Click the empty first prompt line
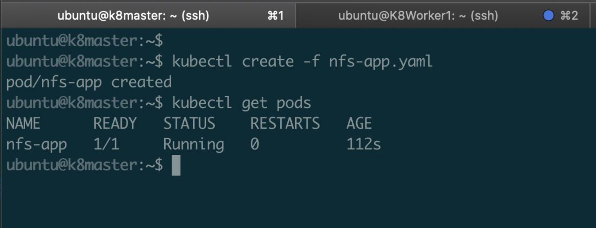 pyautogui.click(x=85, y=41)
